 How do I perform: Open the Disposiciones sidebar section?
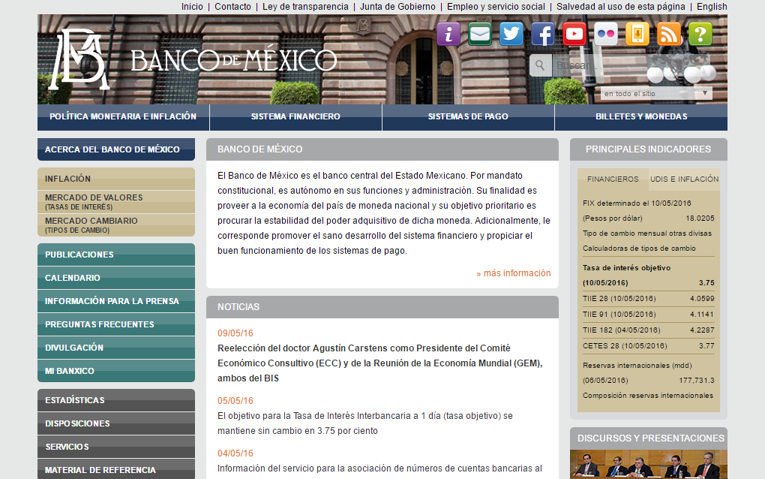coord(116,424)
